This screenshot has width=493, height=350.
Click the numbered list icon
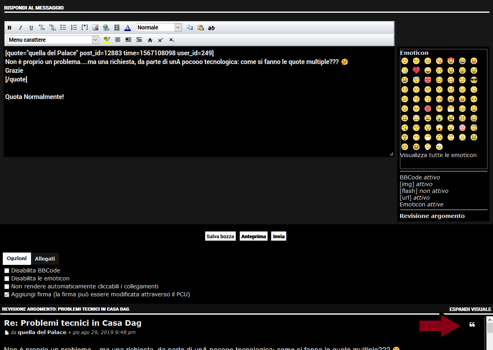pyautogui.click(x=74, y=27)
